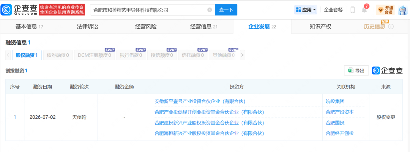This screenshot has height=152, width=410.
Task: Open the 历史信息 VIP tab
Action: pyautogui.click(x=374, y=27)
